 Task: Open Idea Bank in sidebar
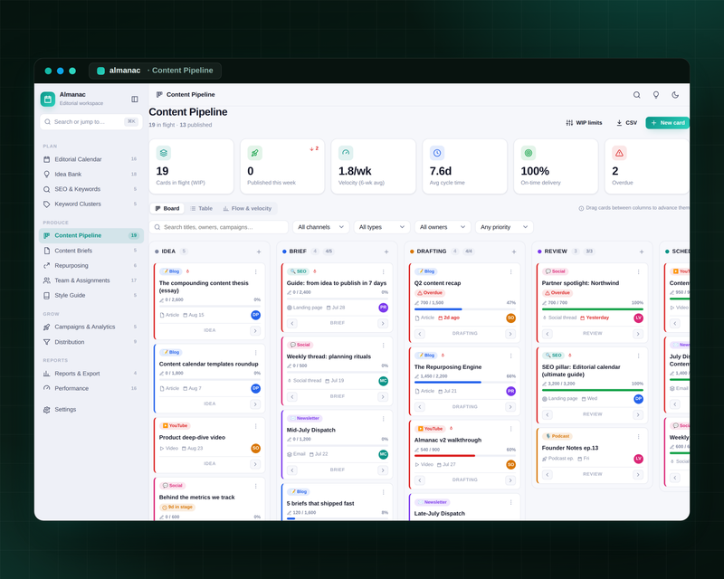(x=91, y=174)
